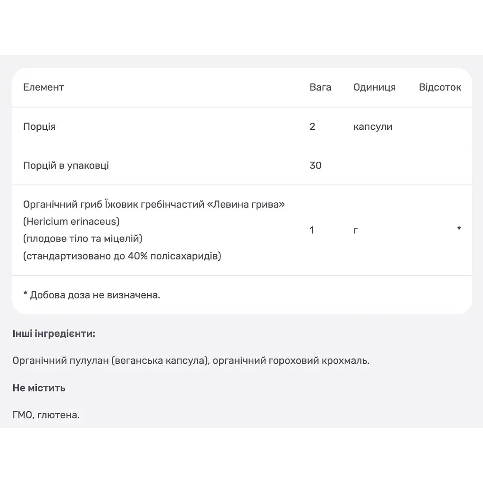Click the плодове тіло та міцелій line
Screen dimensions: 483x483
83,239
